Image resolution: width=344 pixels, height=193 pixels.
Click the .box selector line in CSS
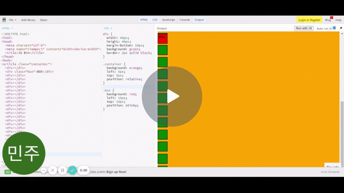point(109,91)
